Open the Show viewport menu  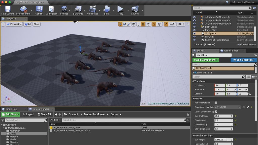click(x=36, y=24)
